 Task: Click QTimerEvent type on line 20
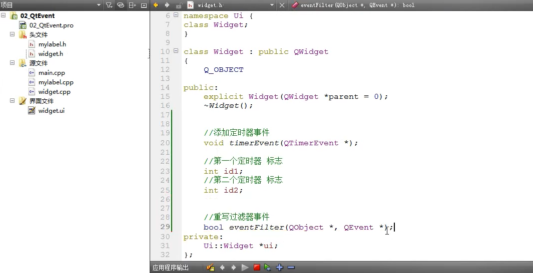311,143
